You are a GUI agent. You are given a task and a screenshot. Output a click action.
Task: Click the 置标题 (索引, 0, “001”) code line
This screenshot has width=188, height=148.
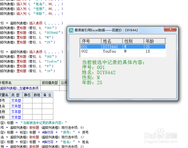[28, 28]
